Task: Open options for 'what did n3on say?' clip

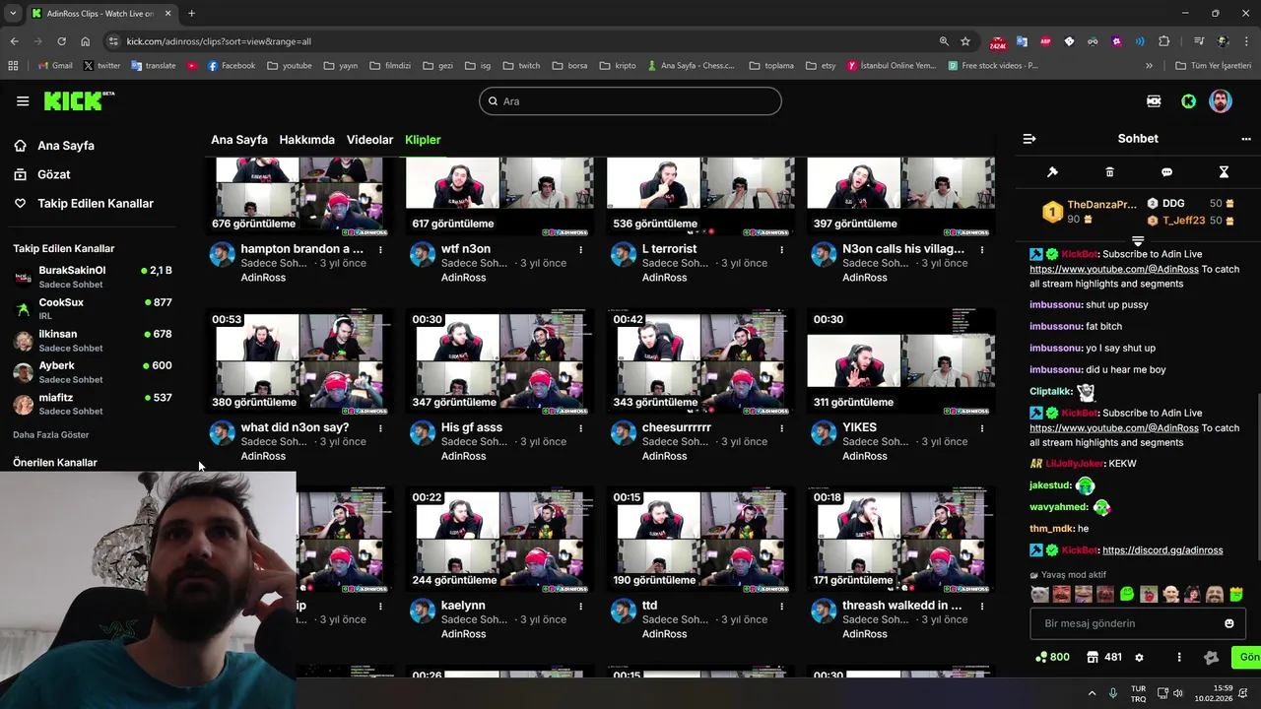Action: click(x=380, y=428)
